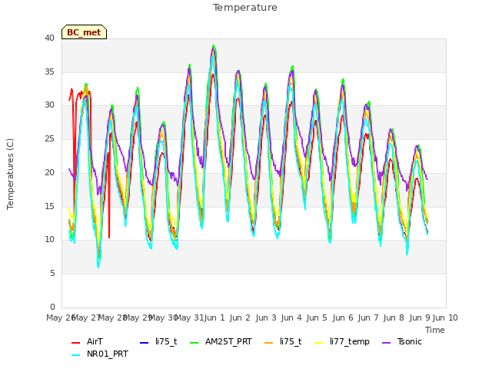The image size is (492, 369).
Task: Click the red AirT legend line marker
Action: pyautogui.click(x=75, y=343)
